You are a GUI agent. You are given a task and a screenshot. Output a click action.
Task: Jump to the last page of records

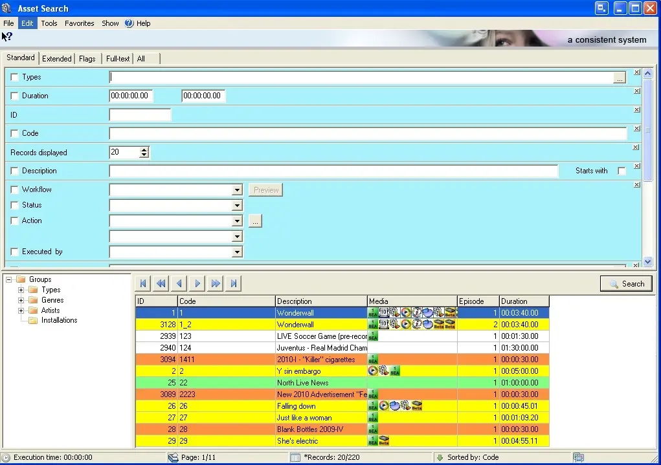coord(234,283)
